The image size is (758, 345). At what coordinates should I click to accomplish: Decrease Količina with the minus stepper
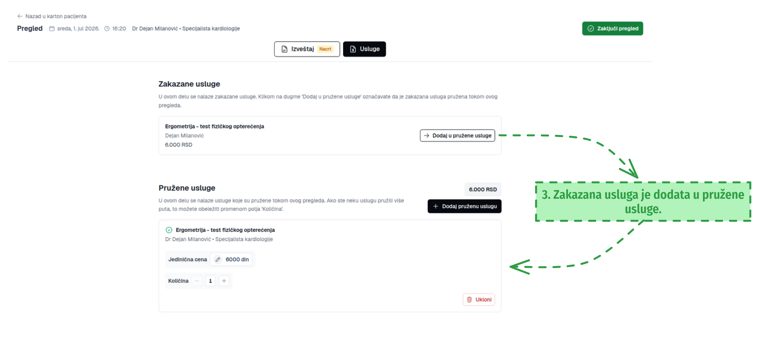197,281
